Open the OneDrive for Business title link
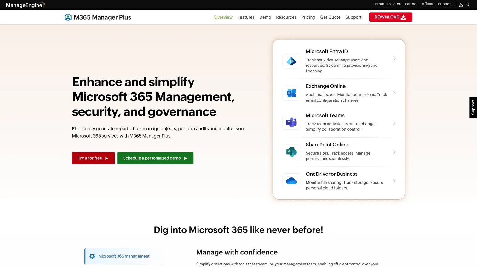 [331, 174]
